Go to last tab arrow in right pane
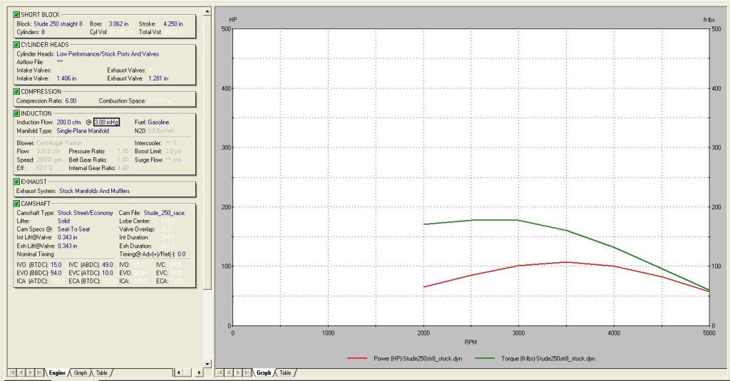This screenshot has height=381, width=730. pos(247,372)
